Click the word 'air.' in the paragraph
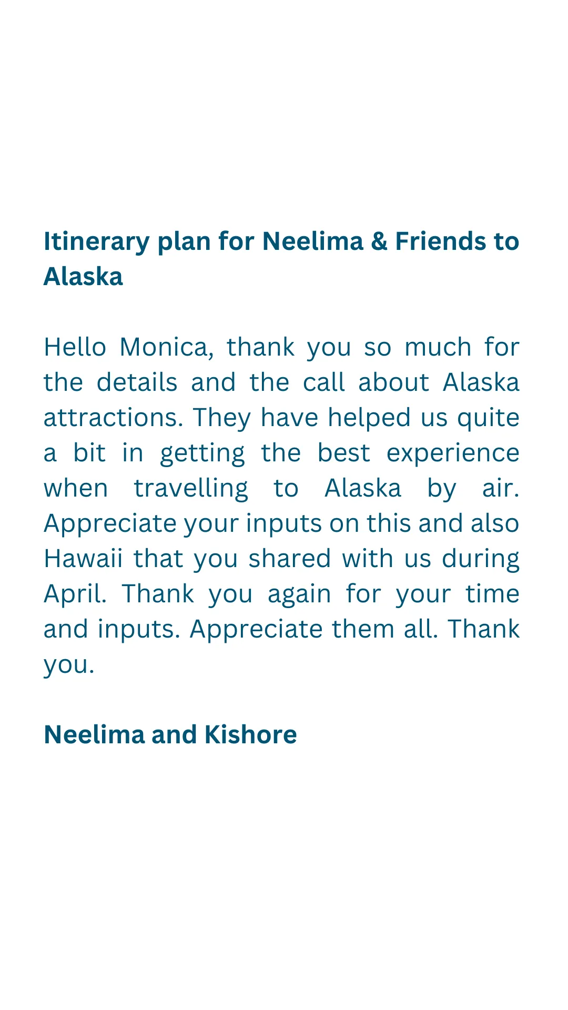Screen dimensions: 568x1010 tap(501, 489)
